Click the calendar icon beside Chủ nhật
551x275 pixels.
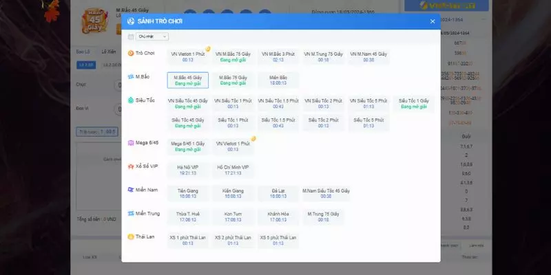[131, 36]
